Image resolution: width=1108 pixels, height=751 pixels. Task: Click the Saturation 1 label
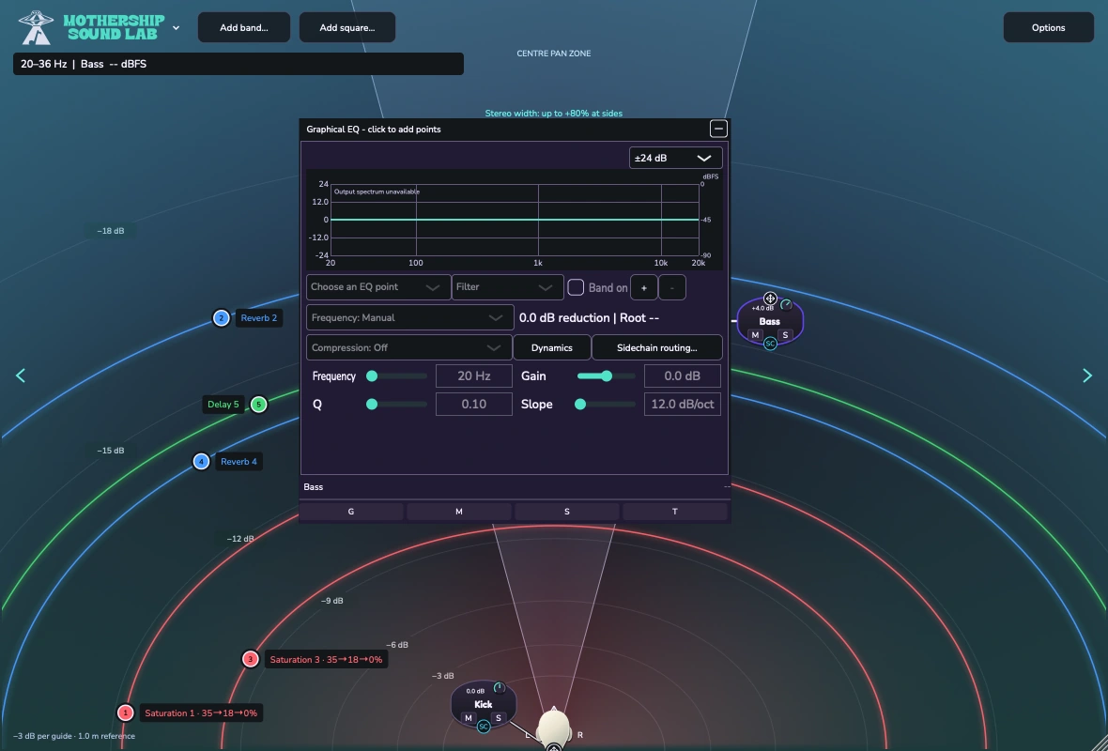click(x=201, y=713)
